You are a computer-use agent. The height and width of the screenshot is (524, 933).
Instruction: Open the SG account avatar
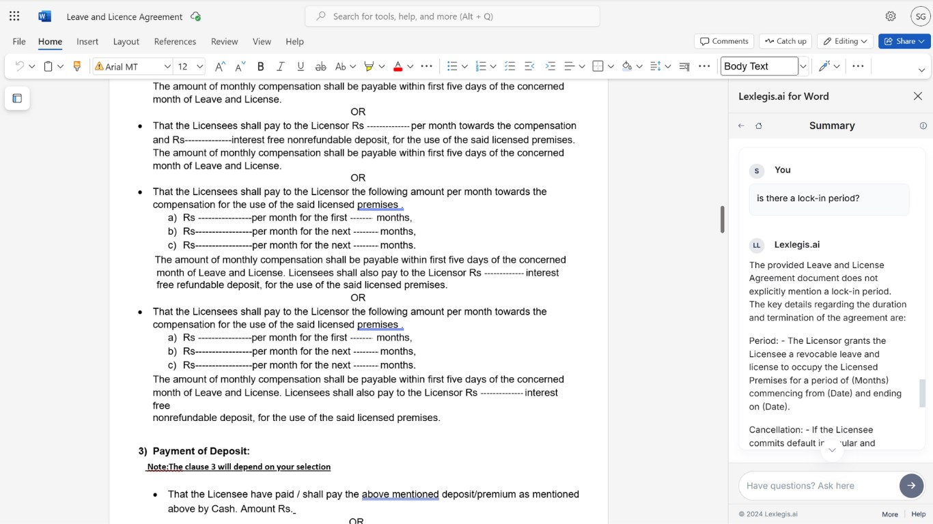tap(921, 16)
